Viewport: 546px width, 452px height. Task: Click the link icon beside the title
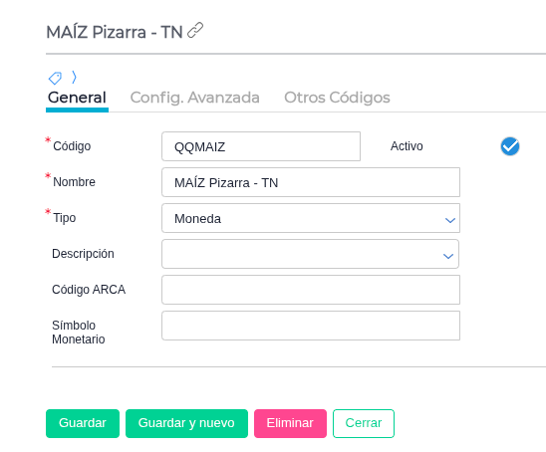pos(195,30)
